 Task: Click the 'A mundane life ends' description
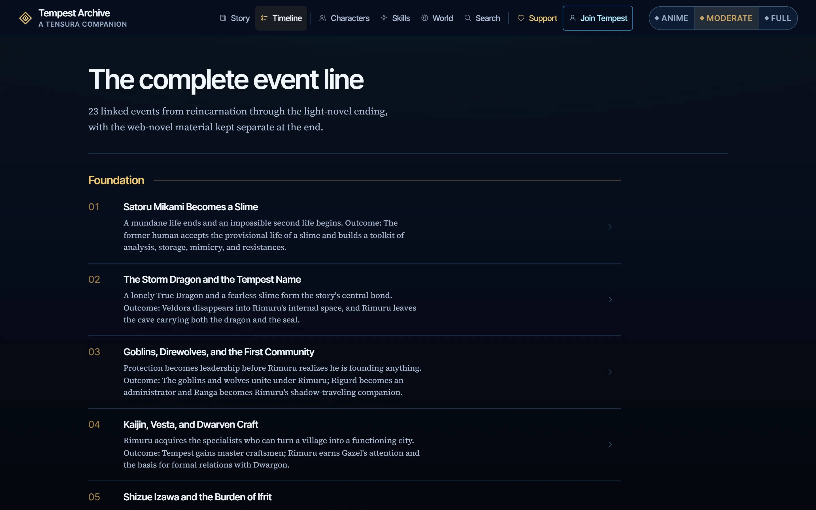click(x=264, y=235)
